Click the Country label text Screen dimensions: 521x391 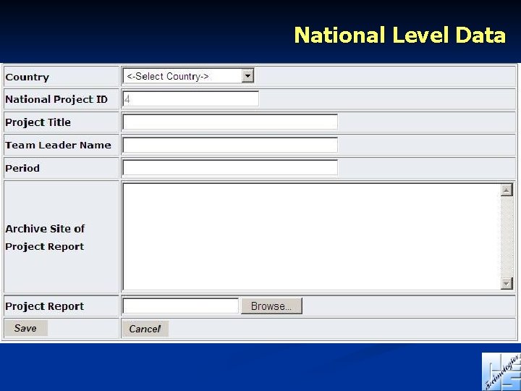(x=27, y=77)
